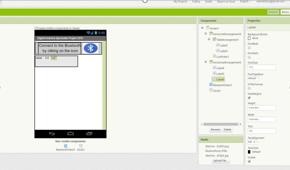Select HorizontalArrangement4 icon in component tree
Screen dimensions: 290x170
pos(211,33)
